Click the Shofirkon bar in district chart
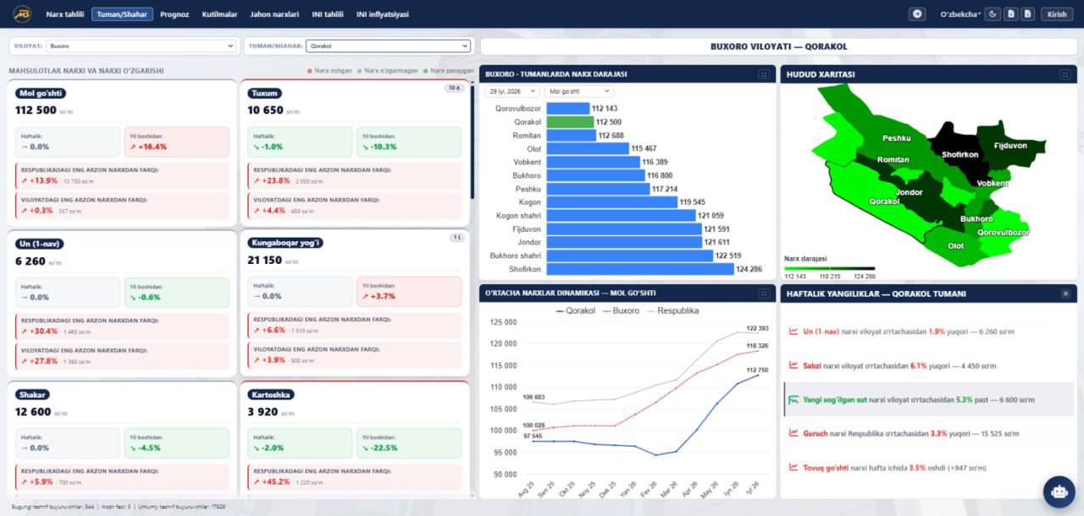The height and width of the screenshot is (516, 1084). [x=640, y=269]
